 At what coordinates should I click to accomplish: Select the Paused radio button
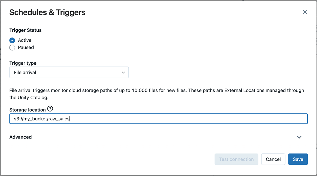coord(12,47)
